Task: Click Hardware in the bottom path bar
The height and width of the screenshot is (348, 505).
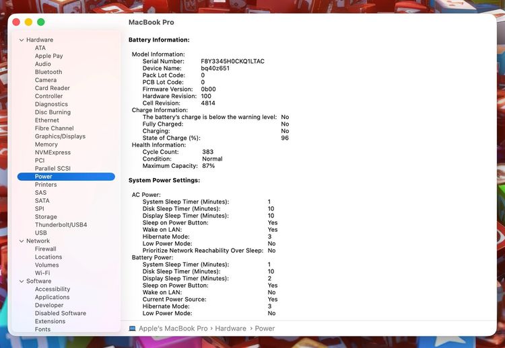Action: pyautogui.click(x=230, y=329)
